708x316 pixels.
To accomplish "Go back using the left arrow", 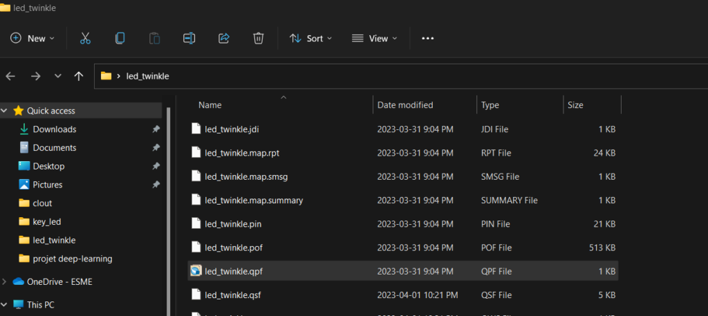I will point(11,76).
